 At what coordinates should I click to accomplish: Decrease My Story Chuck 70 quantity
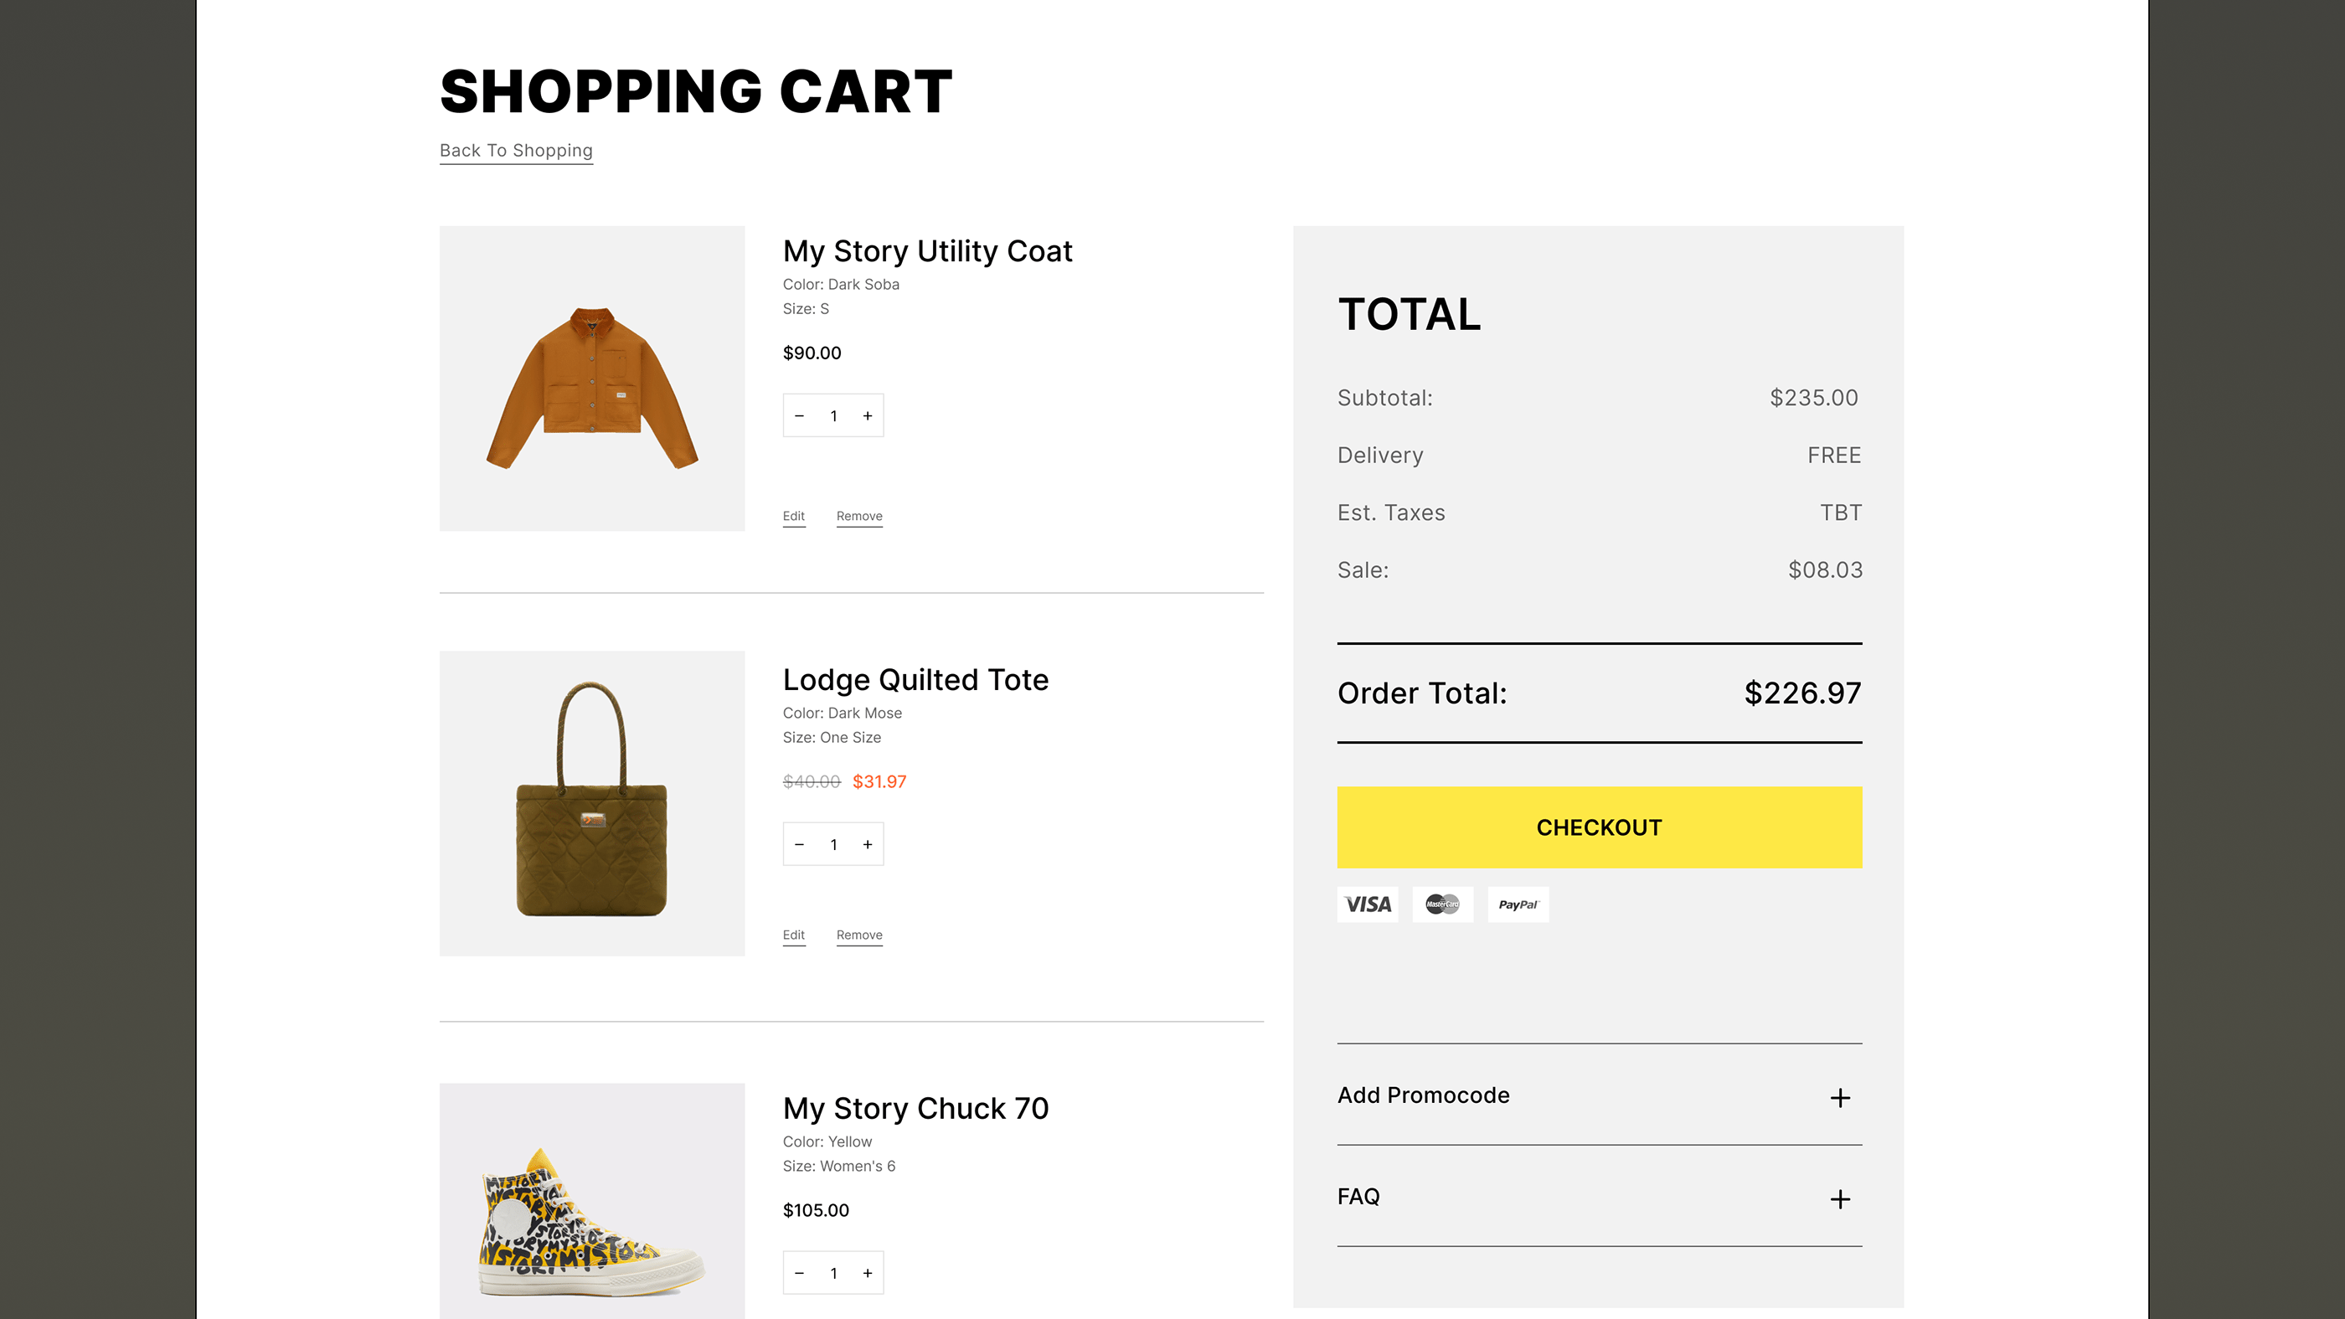coord(799,1273)
